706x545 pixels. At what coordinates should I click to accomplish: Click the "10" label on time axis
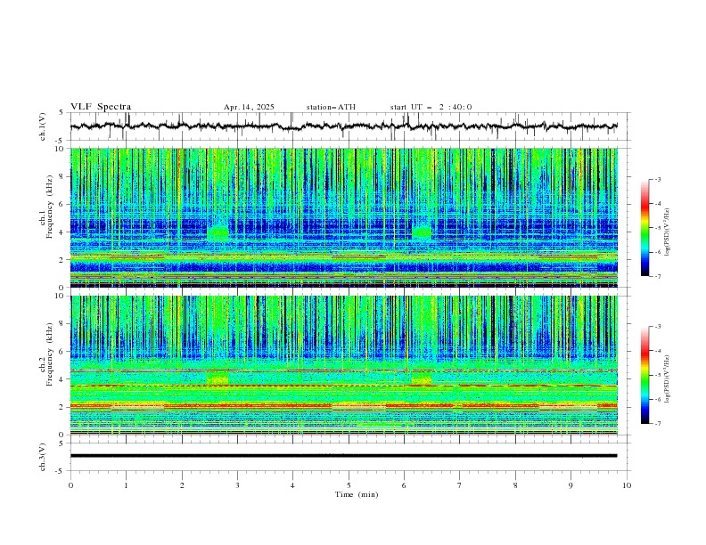pos(627,485)
